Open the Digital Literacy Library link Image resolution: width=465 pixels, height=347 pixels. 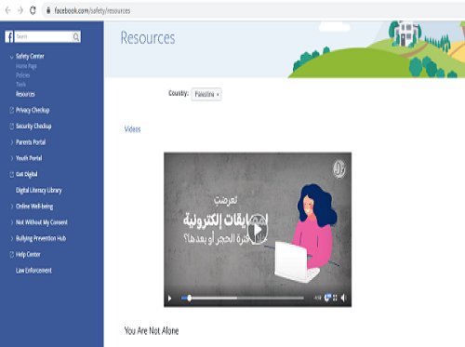pos(39,191)
